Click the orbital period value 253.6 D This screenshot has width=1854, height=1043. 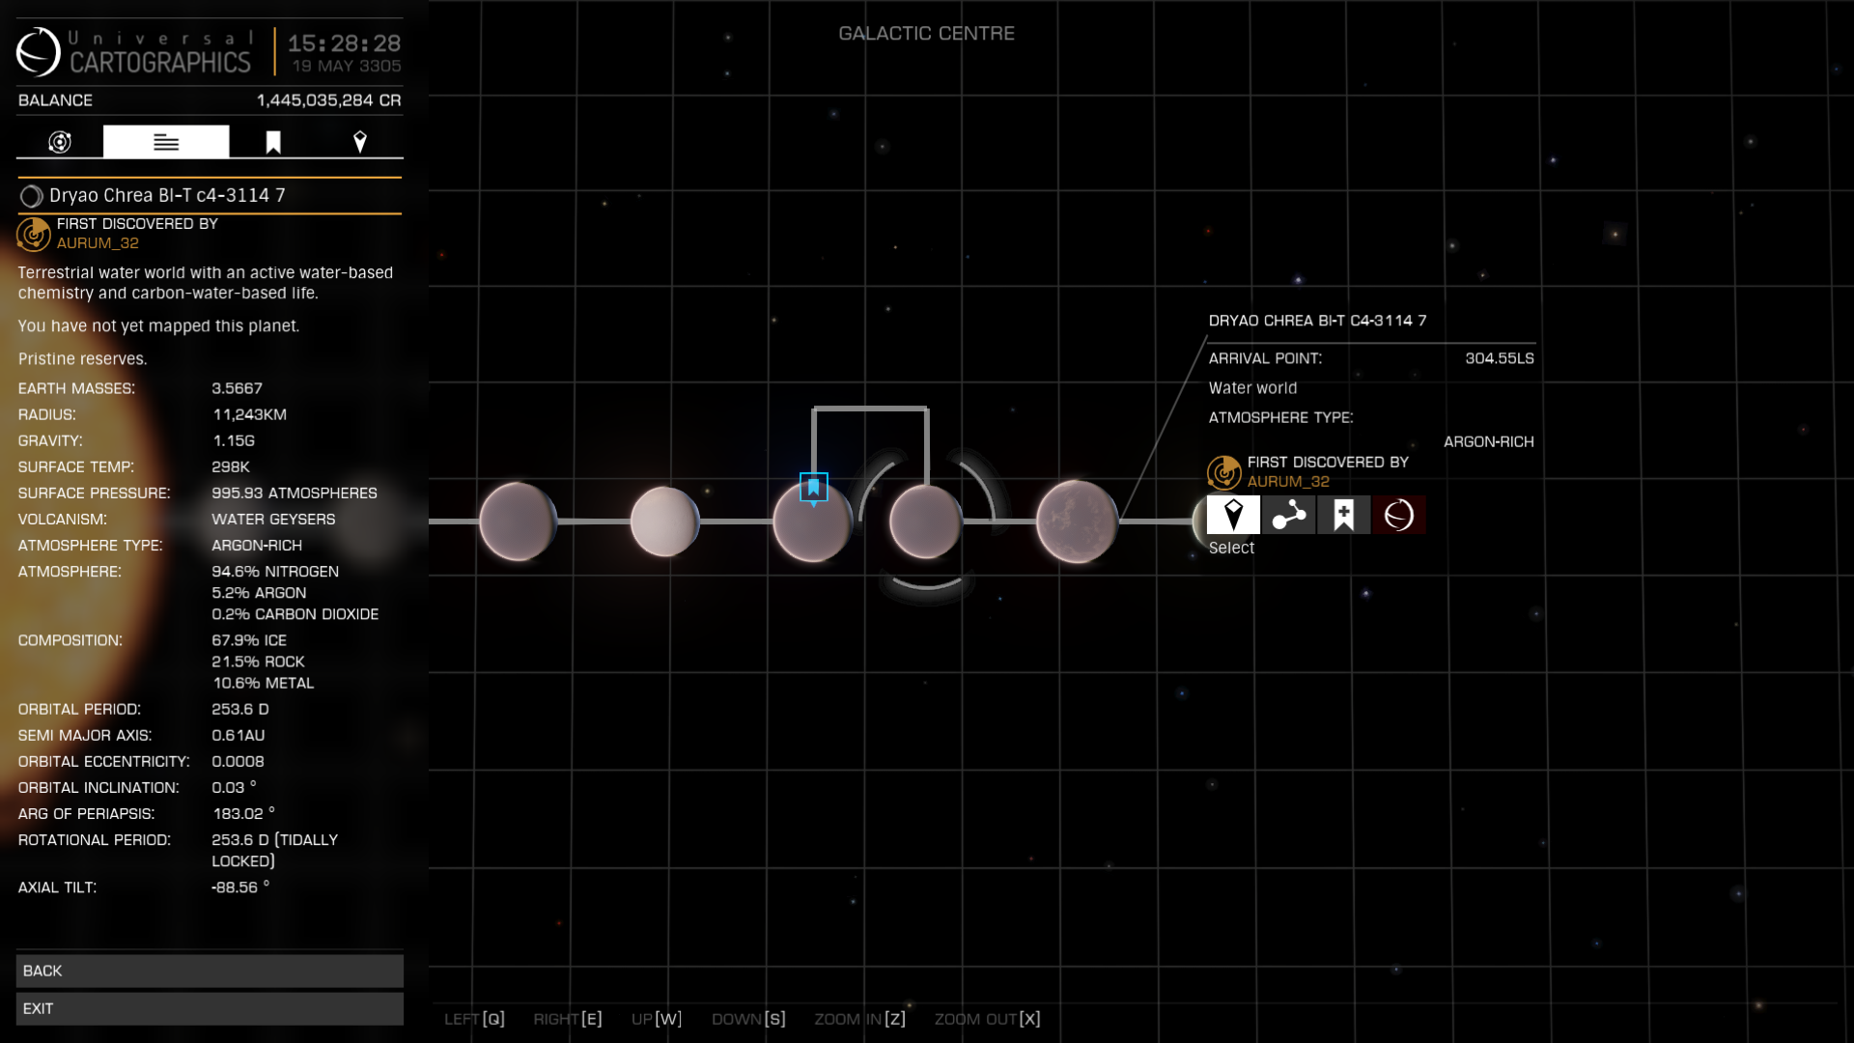tap(240, 709)
